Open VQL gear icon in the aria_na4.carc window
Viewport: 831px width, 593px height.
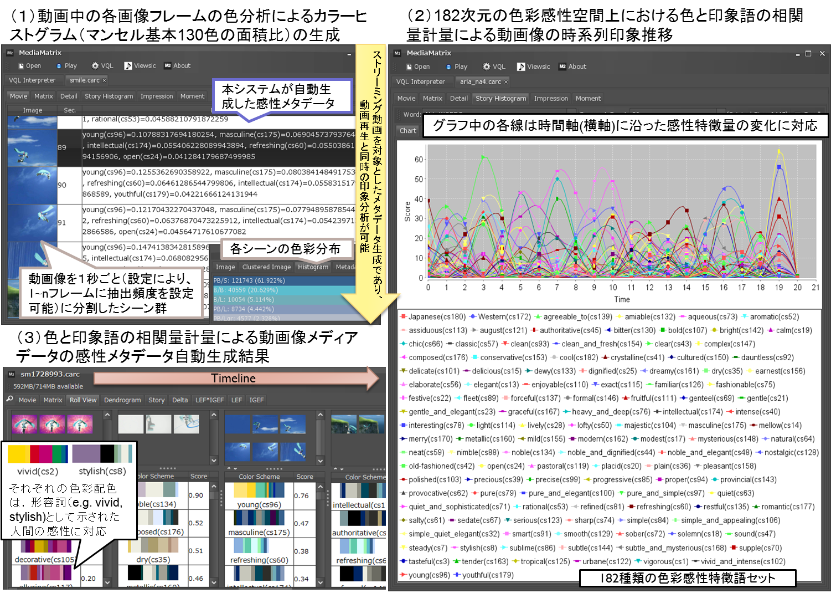(486, 67)
